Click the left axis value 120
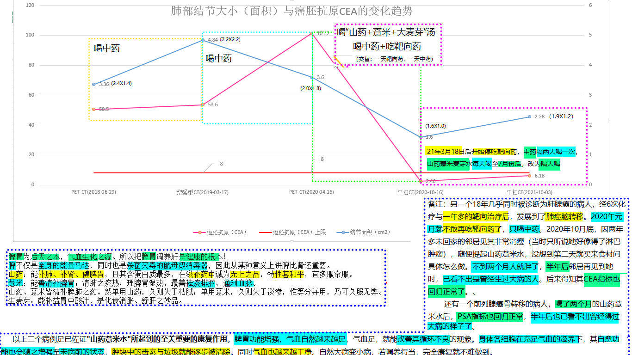 pos(30,5)
